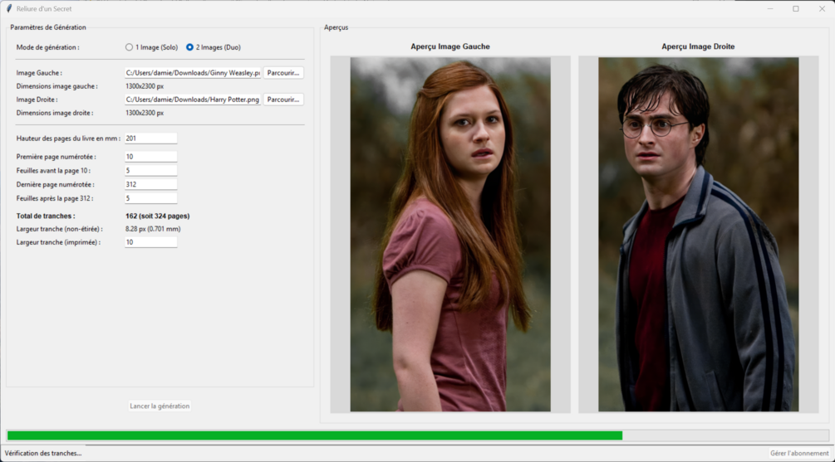Click the right preview image of Harry

coord(698,235)
